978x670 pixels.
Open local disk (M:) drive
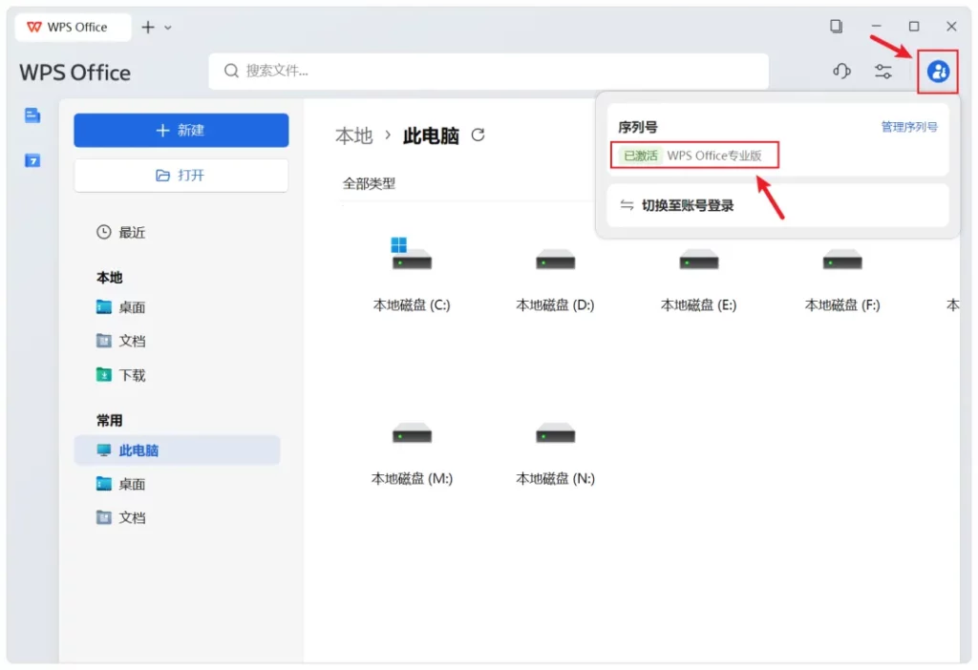point(412,453)
